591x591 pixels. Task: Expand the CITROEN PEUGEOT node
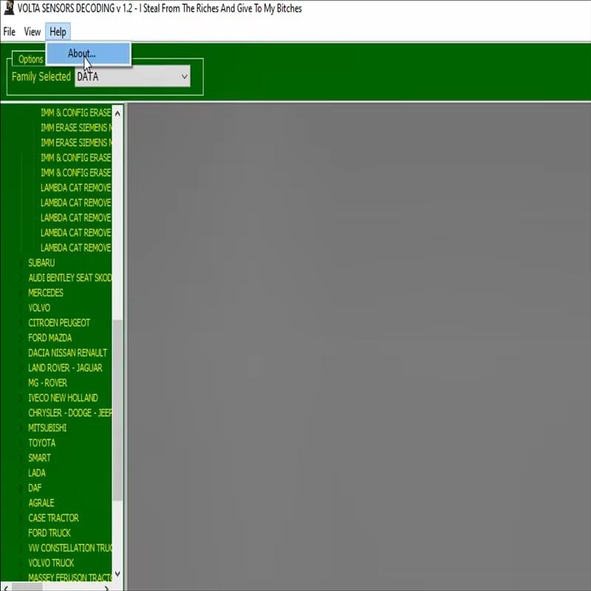click(21, 323)
